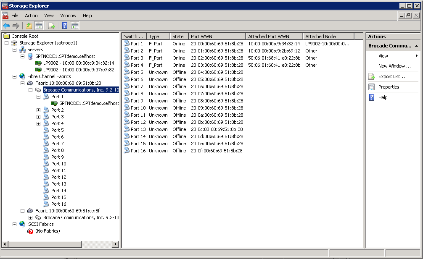Screen dimensions: 423x259
Task: Click the Storage Explorer (sptnode1) node icon
Action: 14,43
